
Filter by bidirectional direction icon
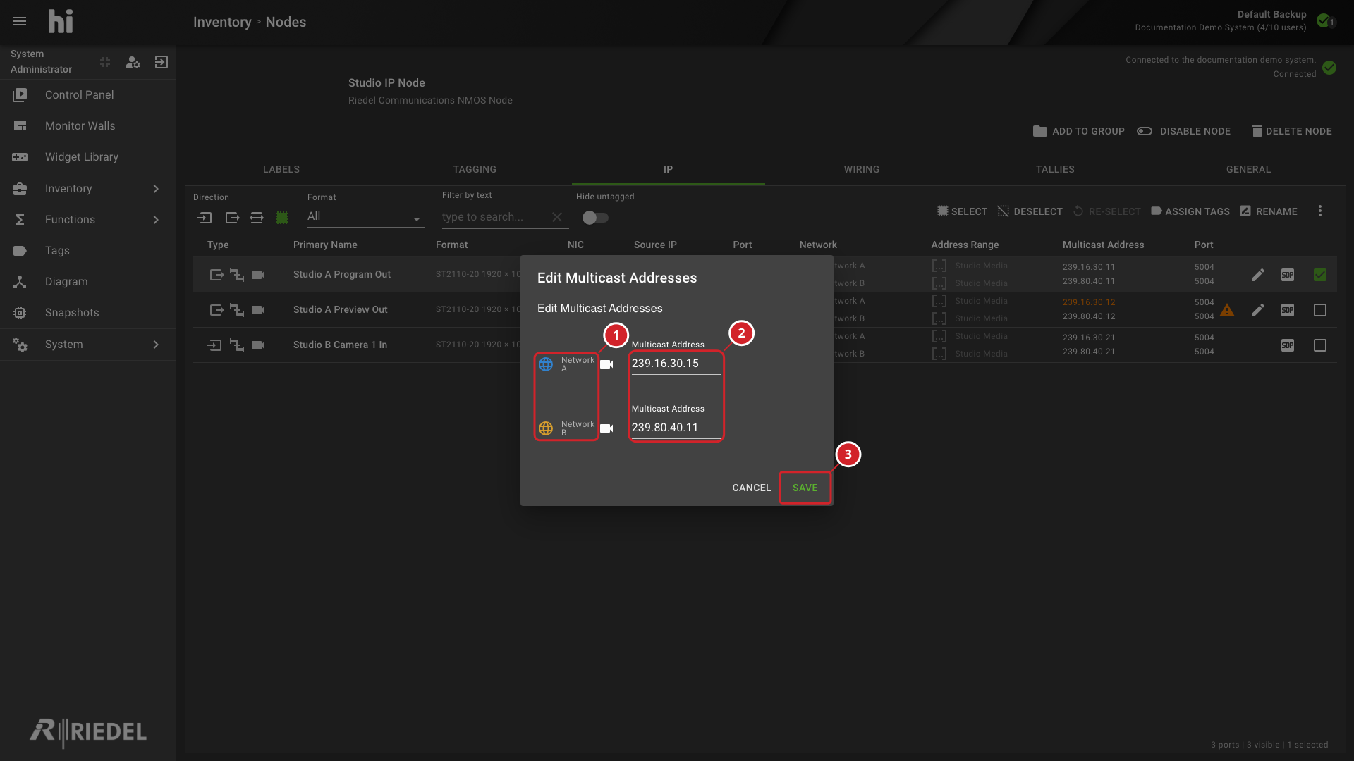click(x=257, y=218)
